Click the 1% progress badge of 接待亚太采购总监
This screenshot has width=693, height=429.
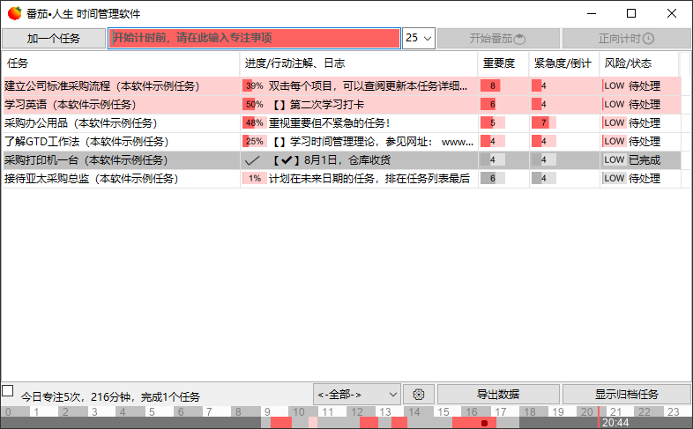coord(254,179)
